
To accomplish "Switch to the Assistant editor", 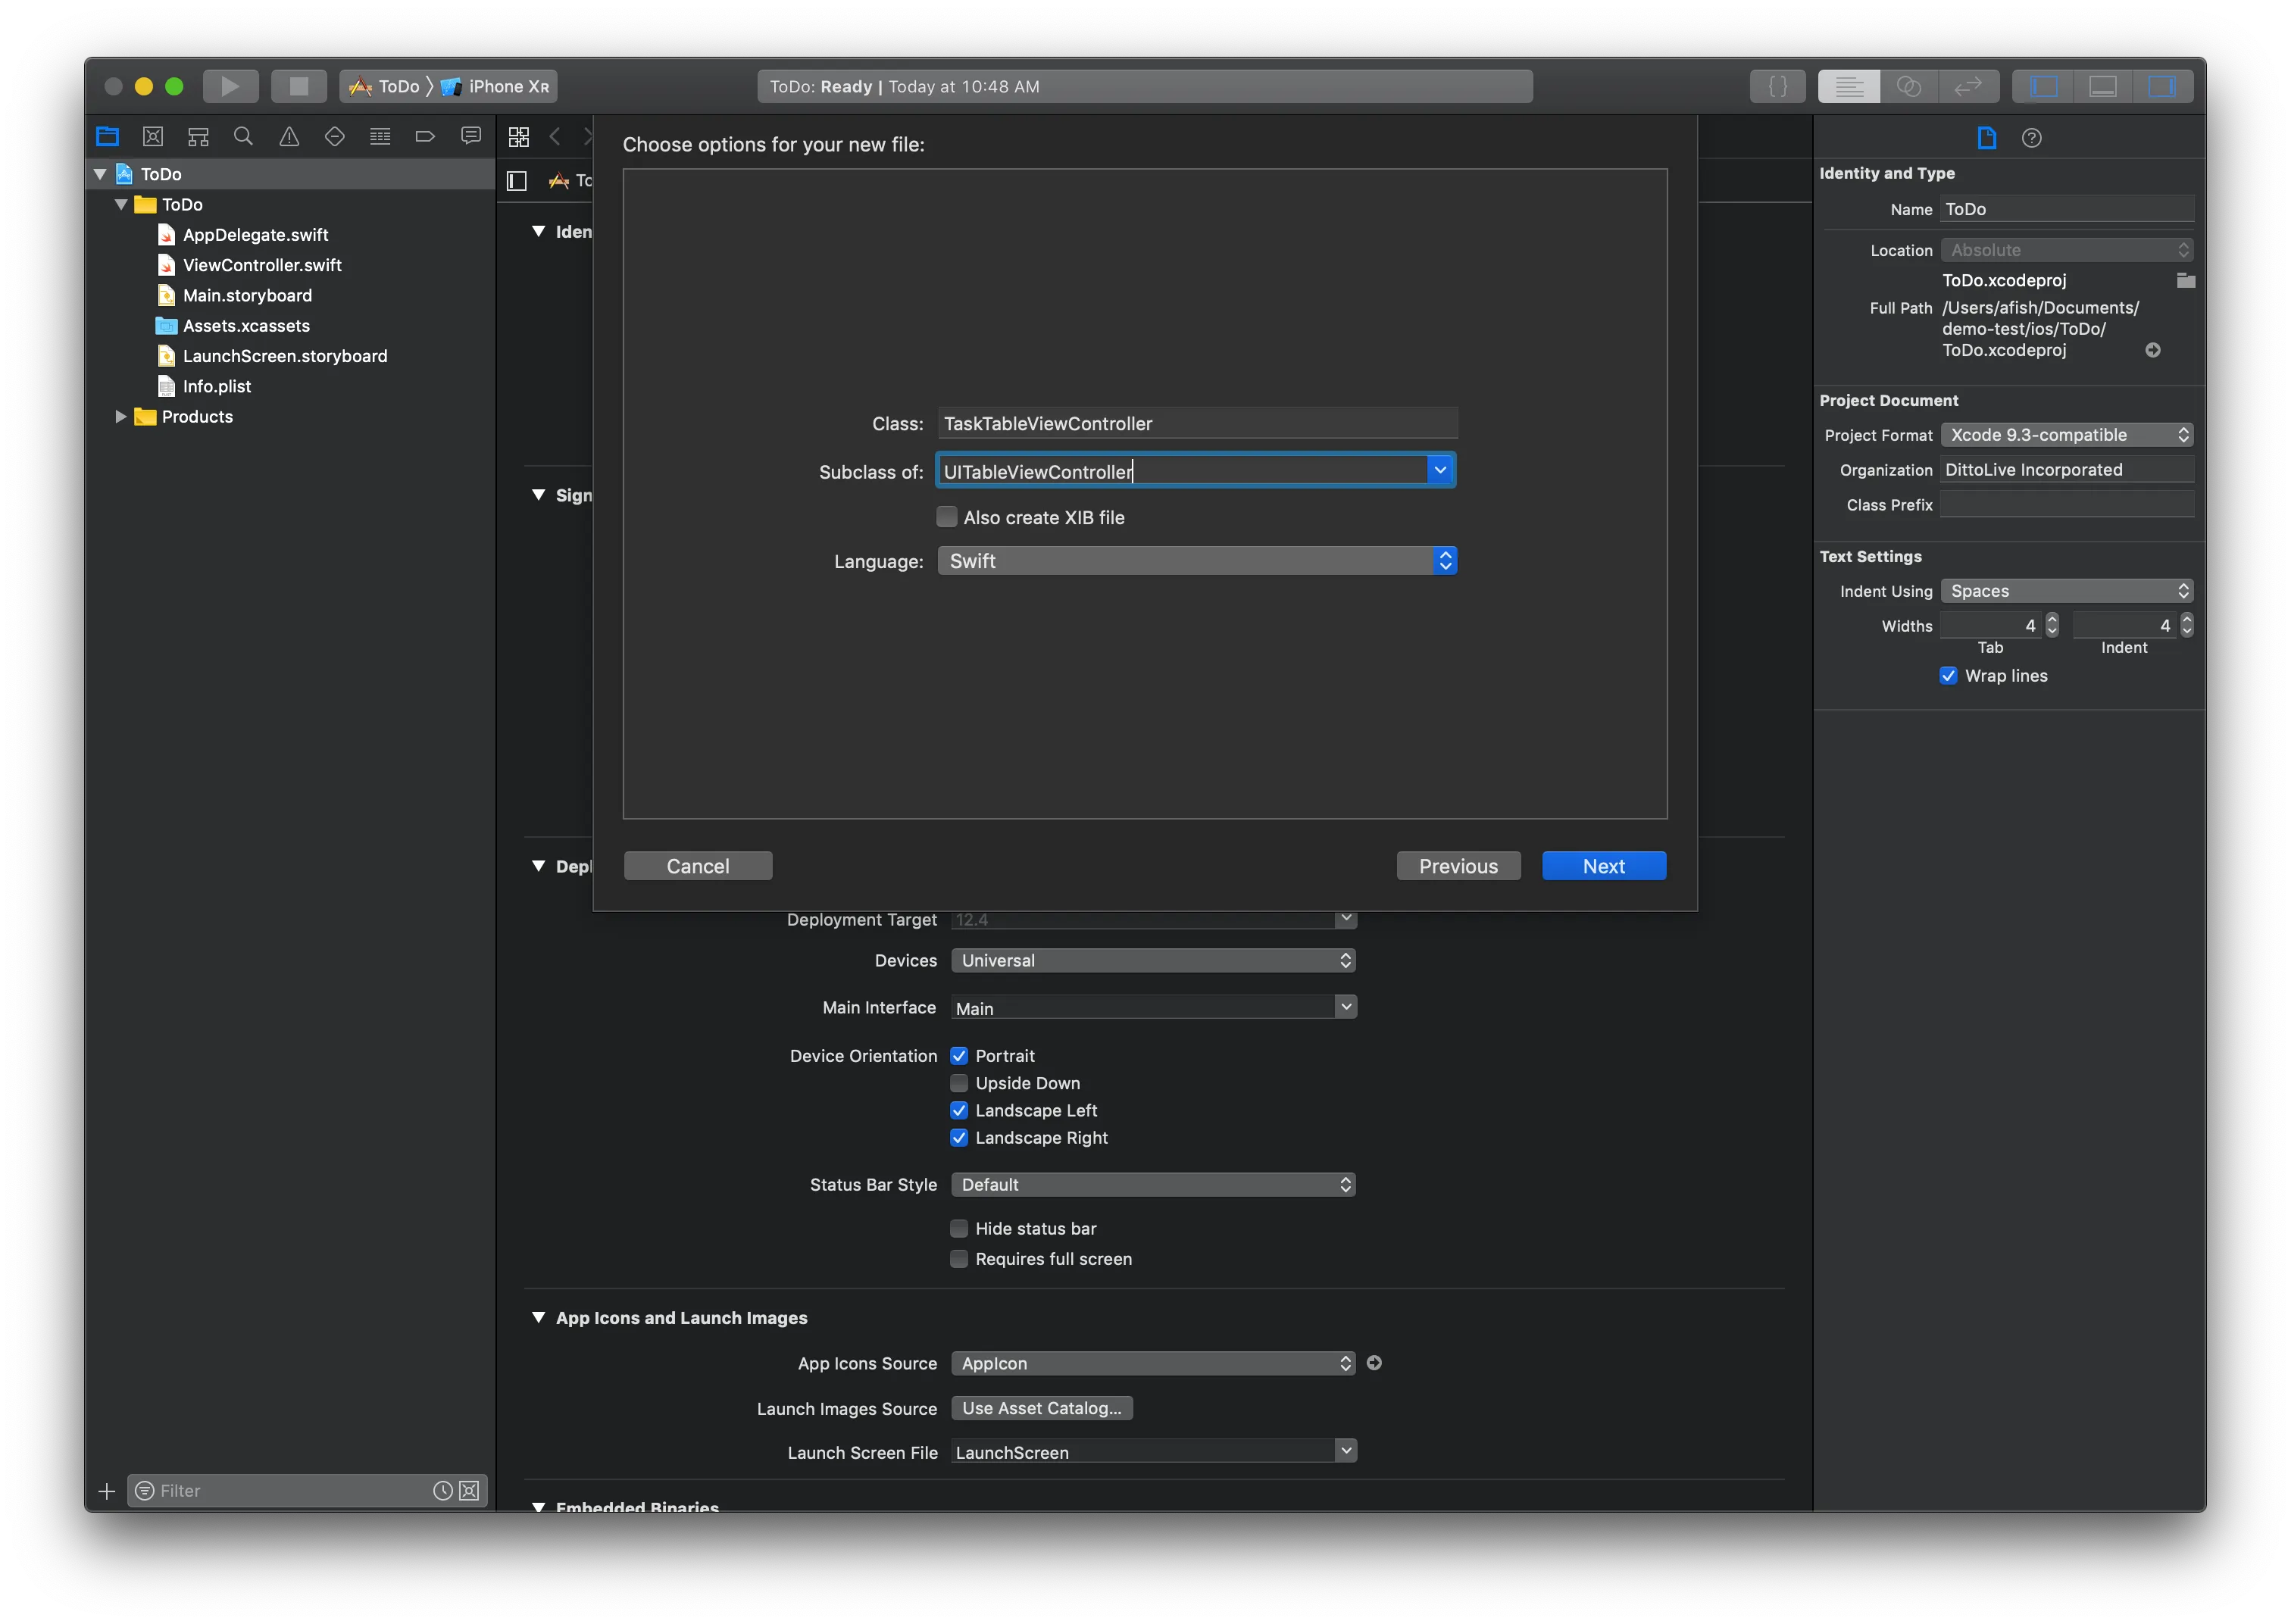I will tap(1908, 86).
